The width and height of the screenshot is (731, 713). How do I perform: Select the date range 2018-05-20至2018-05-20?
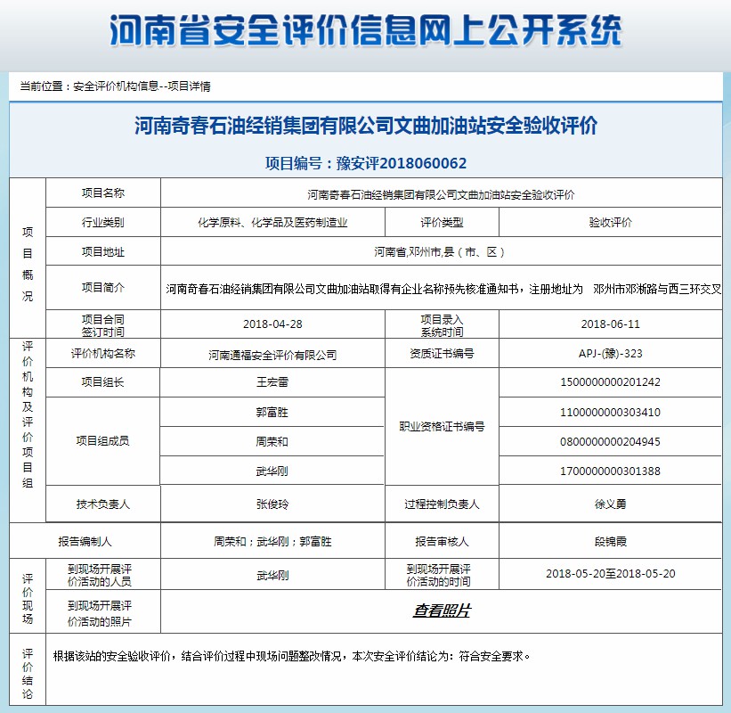point(610,573)
